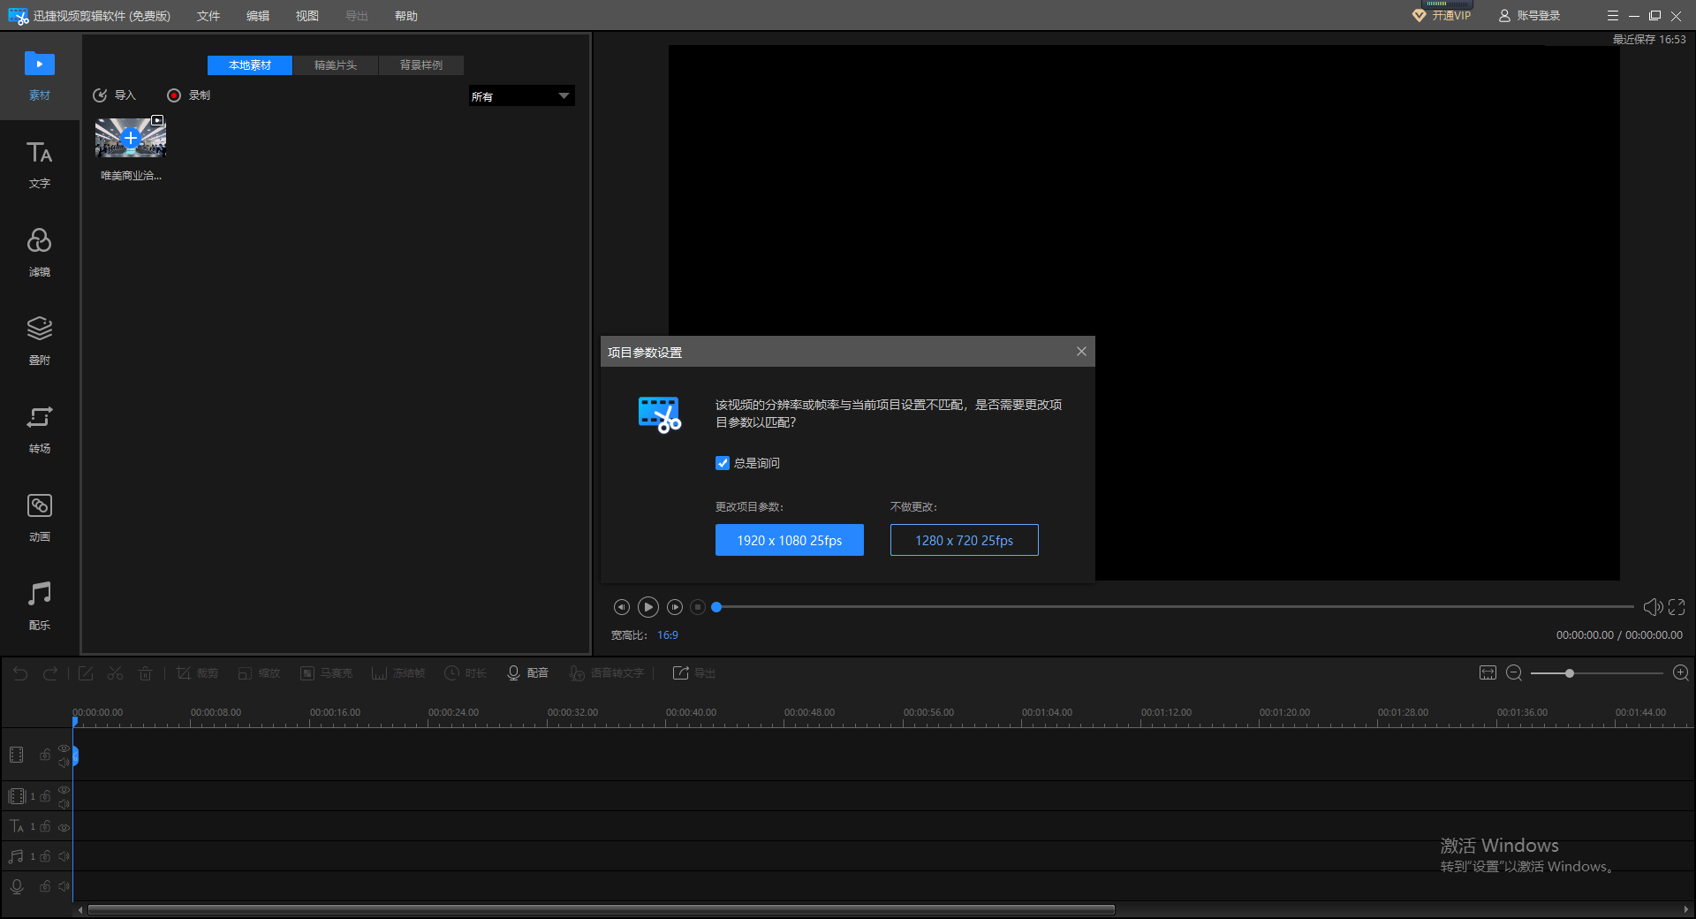Select the 裁剪 crop tool
Image resolution: width=1696 pixels, height=919 pixels.
click(x=197, y=673)
